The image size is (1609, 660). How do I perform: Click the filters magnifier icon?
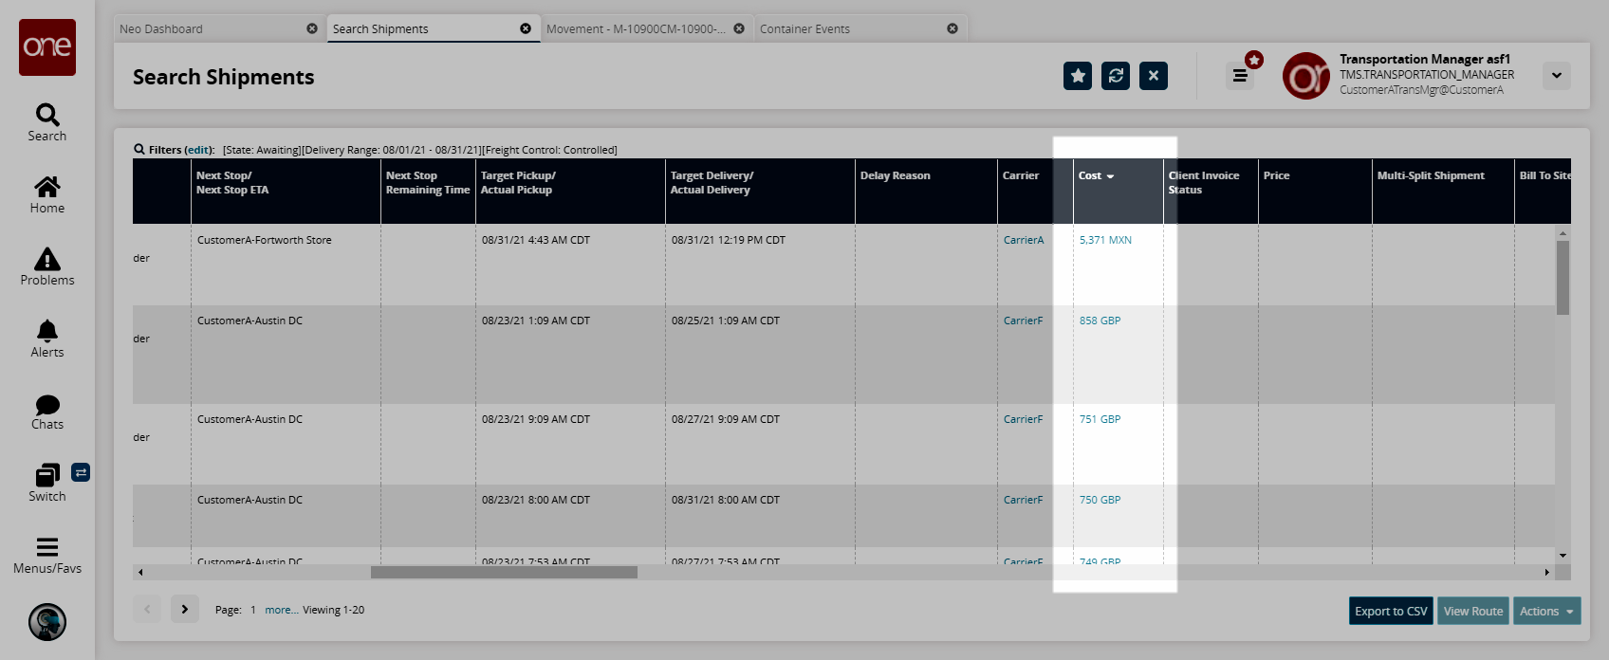click(x=139, y=149)
